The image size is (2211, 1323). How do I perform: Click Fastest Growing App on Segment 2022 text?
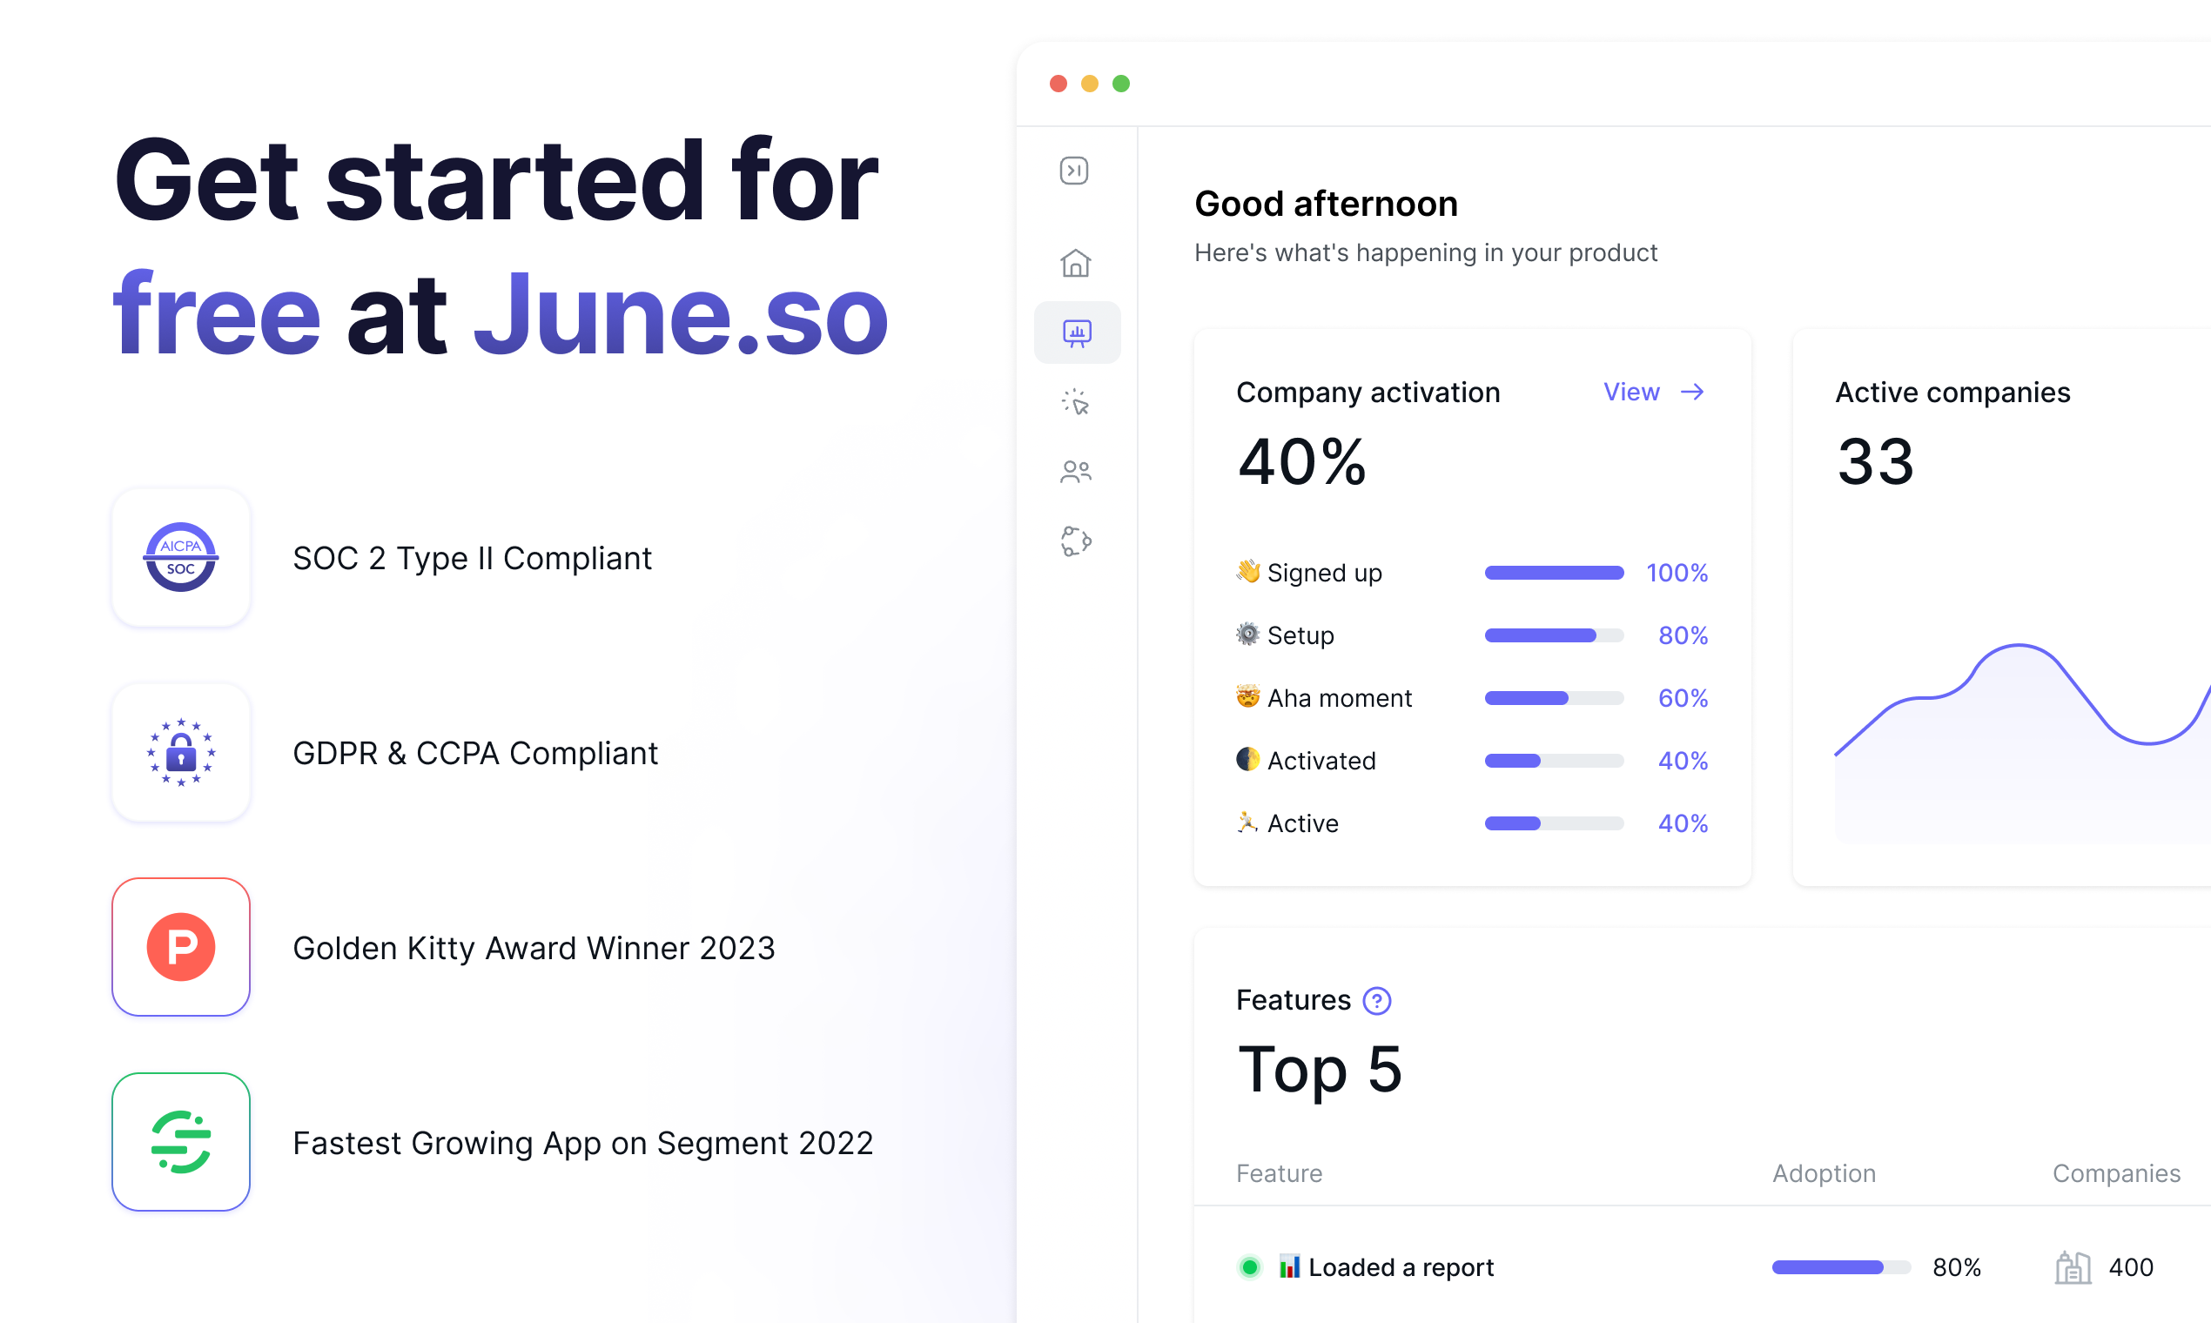[x=583, y=1143]
